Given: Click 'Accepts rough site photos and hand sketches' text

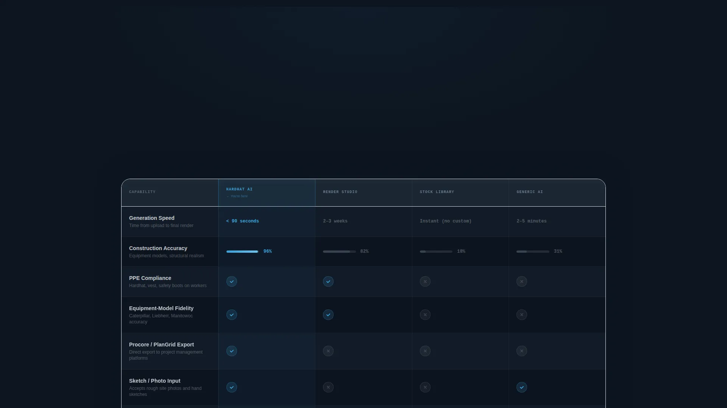Looking at the screenshot, I should click(x=165, y=391).
